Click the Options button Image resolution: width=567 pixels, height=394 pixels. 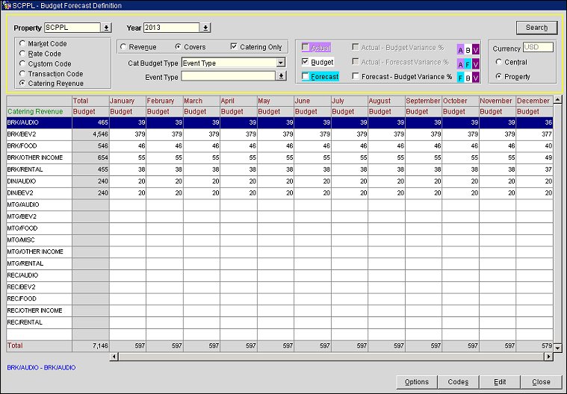click(417, 382)
